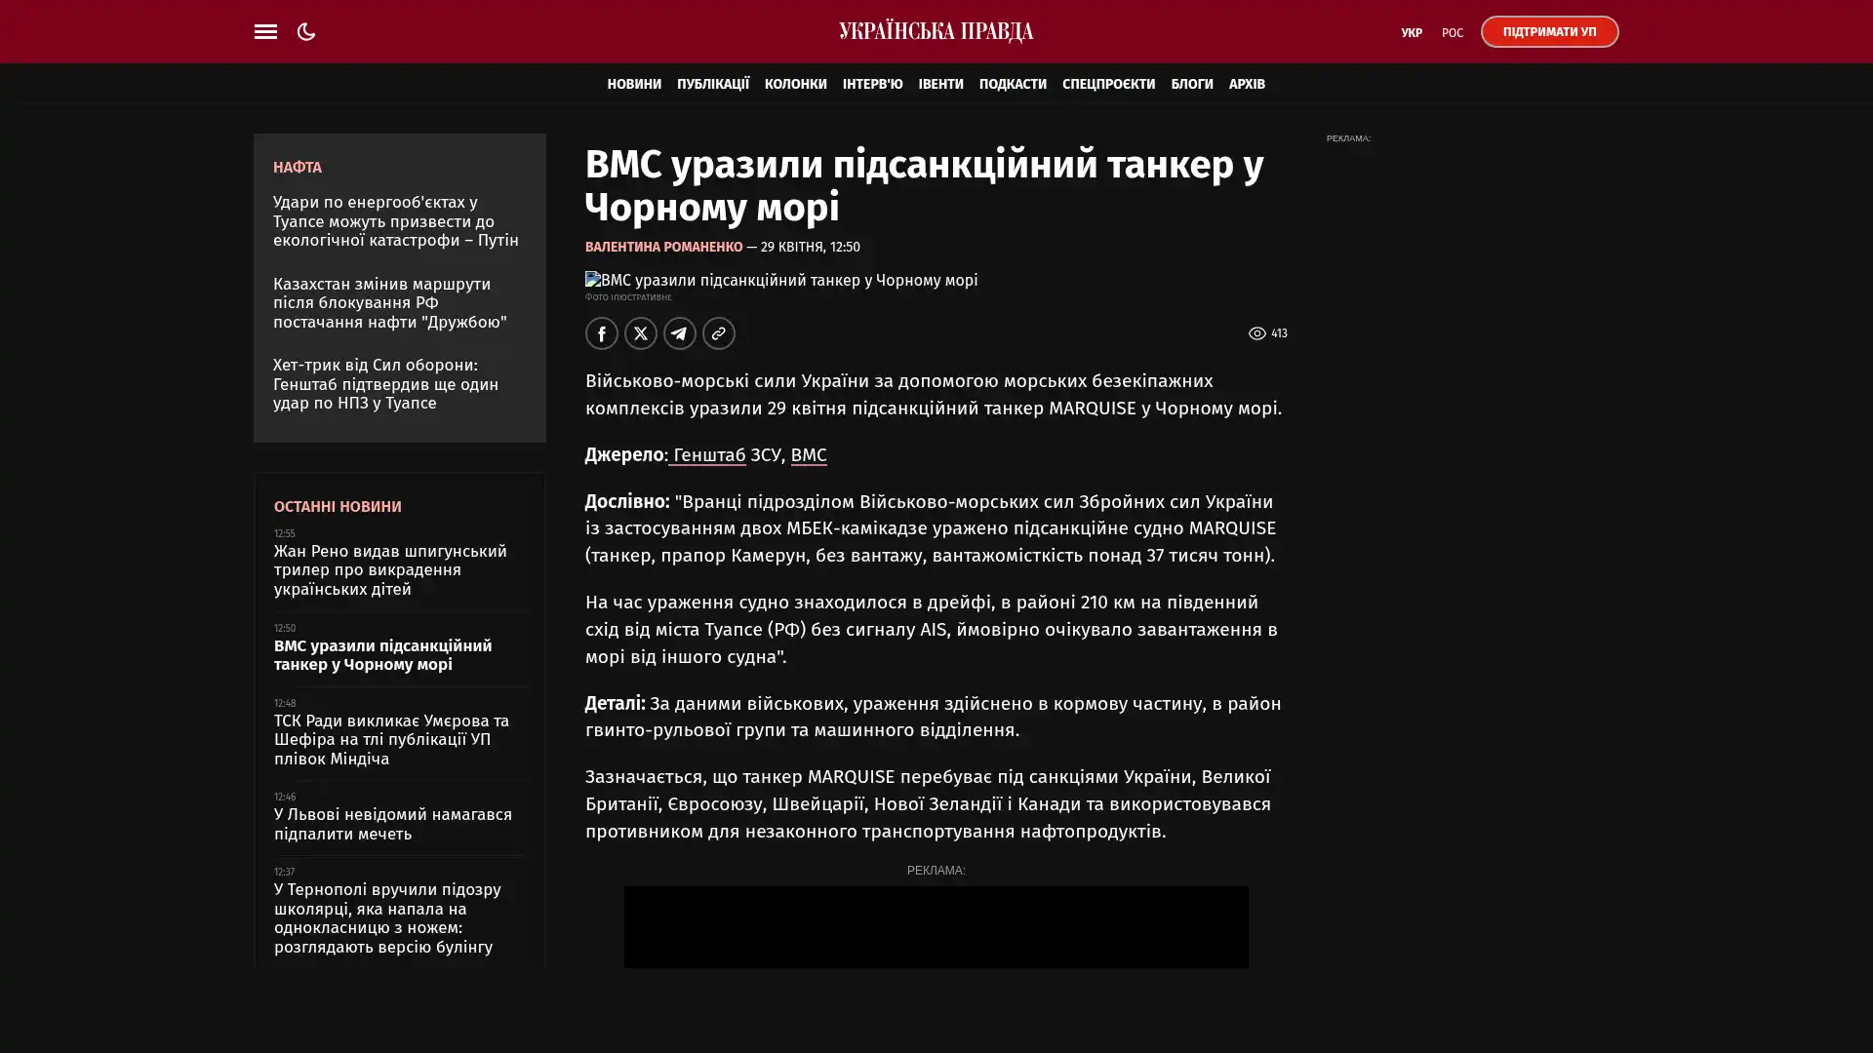Click the article main headline
The height and width of the screenshot is (1053, 1873).
[925, 186]
